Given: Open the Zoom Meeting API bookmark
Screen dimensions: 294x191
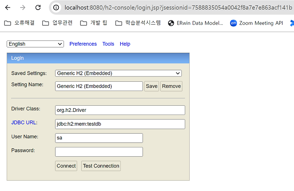Looking at the screenshot, I should click(x=257, y=23).
